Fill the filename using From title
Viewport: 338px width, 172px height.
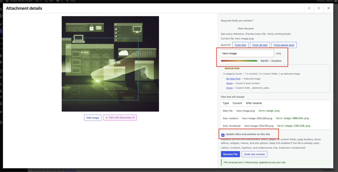coord(240,45)
